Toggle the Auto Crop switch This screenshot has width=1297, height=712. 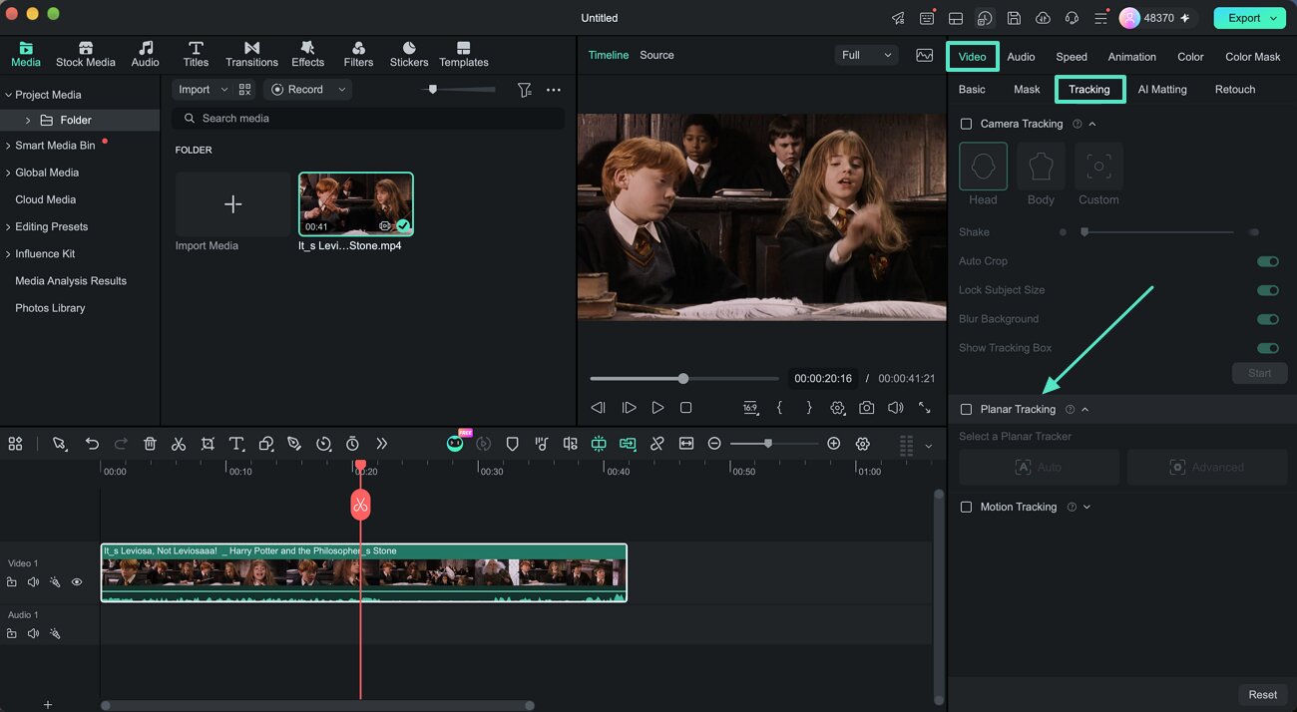[1268, 261]
